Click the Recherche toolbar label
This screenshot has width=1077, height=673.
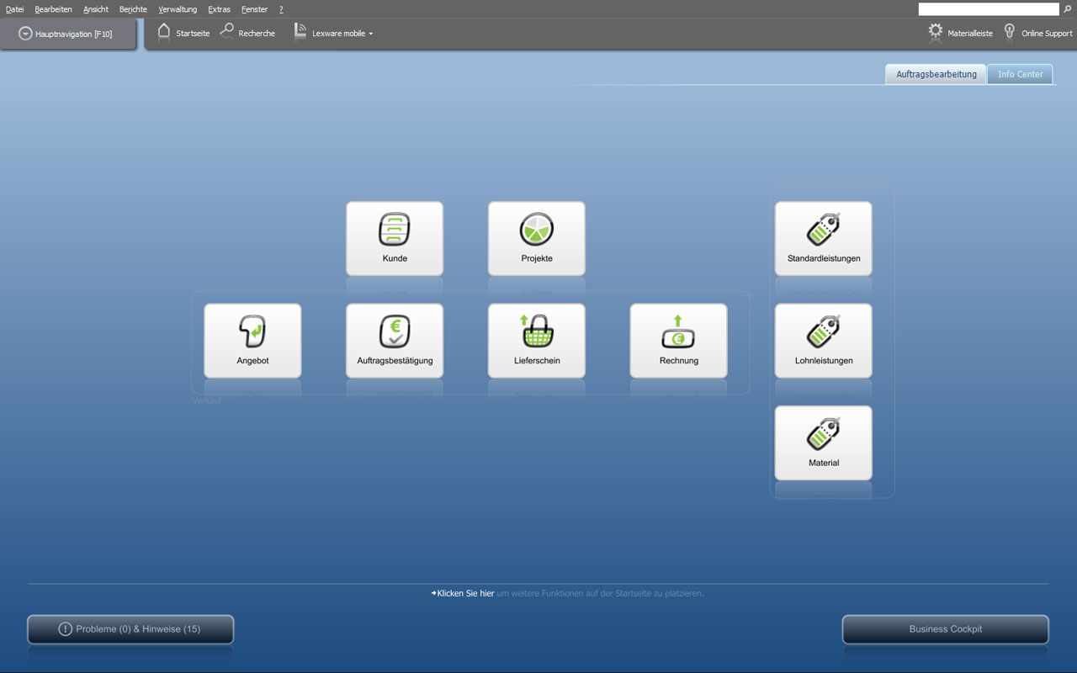pyautogui.click(x=257, y=34)
